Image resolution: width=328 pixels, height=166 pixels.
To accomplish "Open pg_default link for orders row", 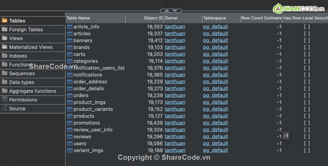I will pos(215,96).
